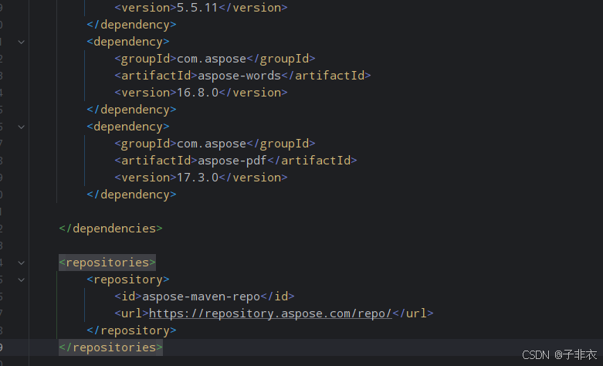Screen dimensions: 603x366
Task: Collapse the aspose-pdf dependency block
Action: (21, 127)
